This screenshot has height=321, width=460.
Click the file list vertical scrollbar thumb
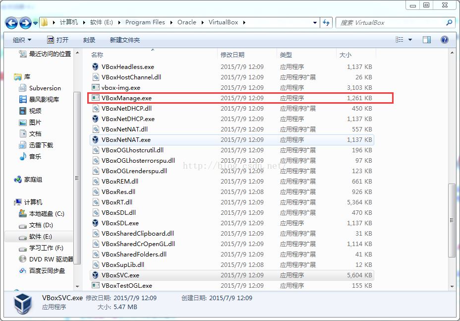tap(452, 220)
